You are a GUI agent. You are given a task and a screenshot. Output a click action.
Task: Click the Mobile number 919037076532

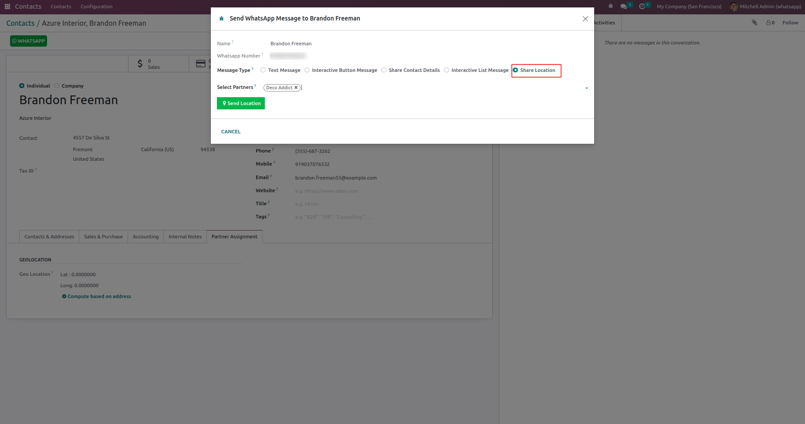click(312, 164)
